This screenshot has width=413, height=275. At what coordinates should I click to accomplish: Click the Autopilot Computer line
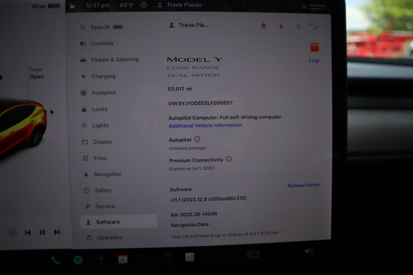(225, 117)
